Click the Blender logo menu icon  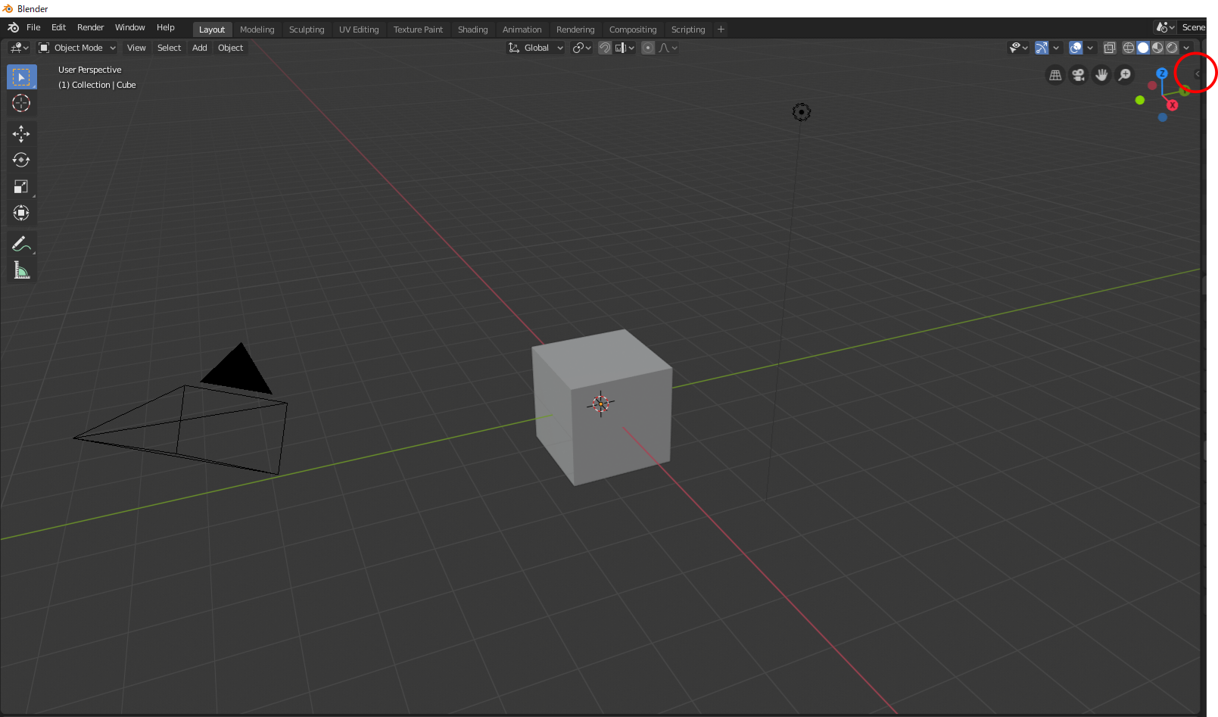pyautogui.click(x=13, y=27)
